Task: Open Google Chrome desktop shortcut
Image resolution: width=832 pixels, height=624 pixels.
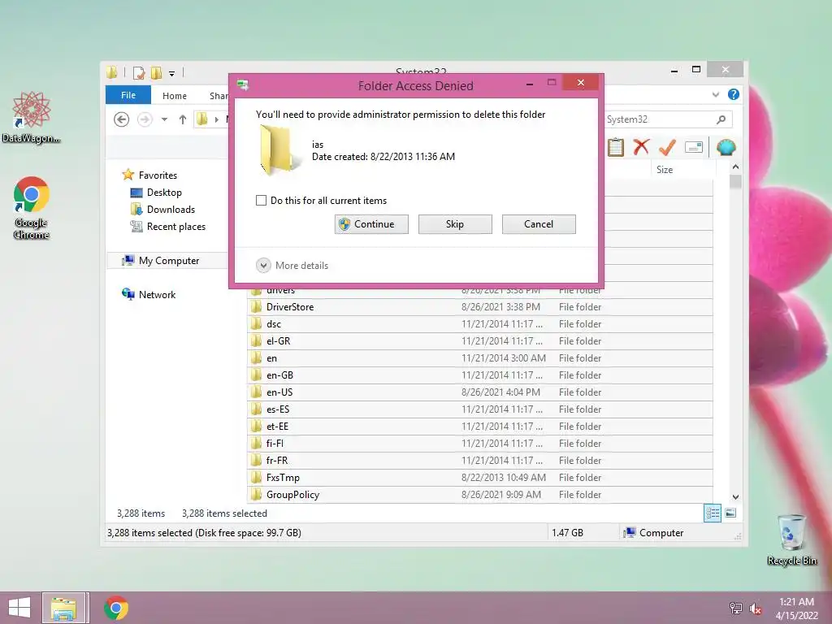Action: [32, 208]
